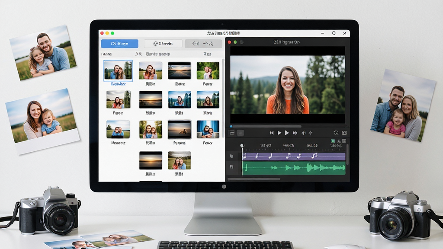Open the sort dropdown beside first column header
The image size is (443, 249).
pos(138,54)
